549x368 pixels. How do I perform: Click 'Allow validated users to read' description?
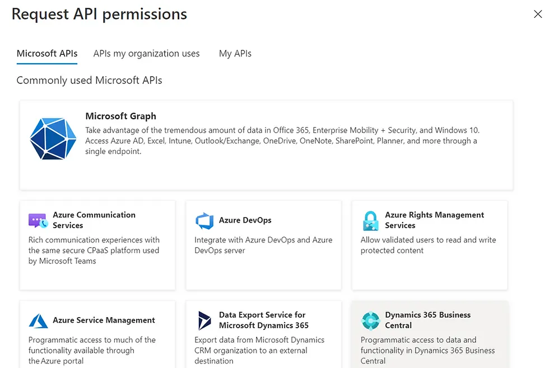(428, 246)
